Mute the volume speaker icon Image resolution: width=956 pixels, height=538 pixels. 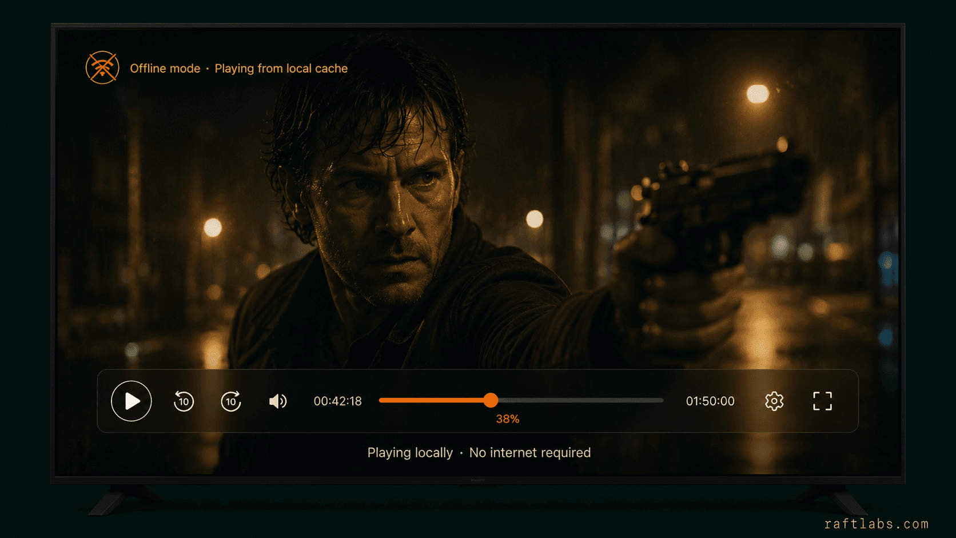278,401
